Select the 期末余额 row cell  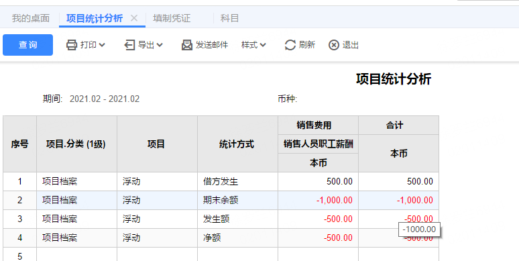pyautogui.click(x=237, y=200)
